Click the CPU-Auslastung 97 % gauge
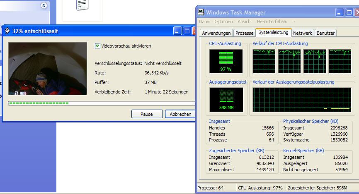 226,61
